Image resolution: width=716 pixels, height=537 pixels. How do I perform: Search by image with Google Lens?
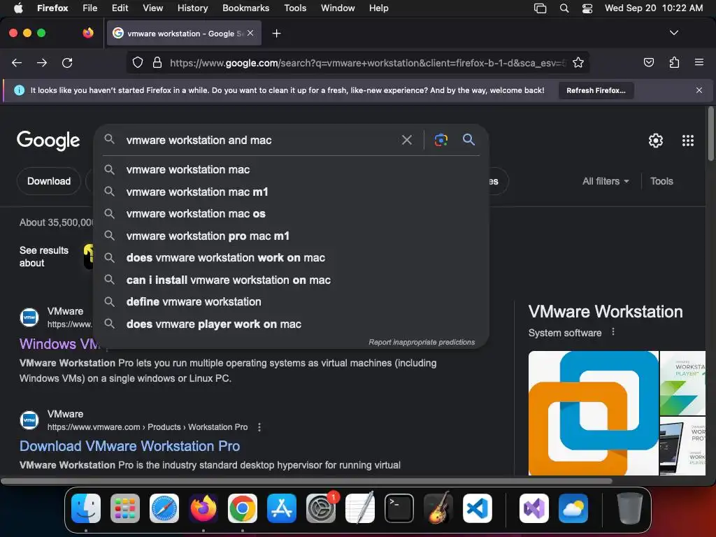(x=441, y=140)
